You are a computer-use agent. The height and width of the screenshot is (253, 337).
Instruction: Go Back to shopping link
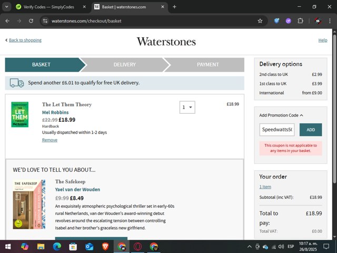[x=25, y=40]
